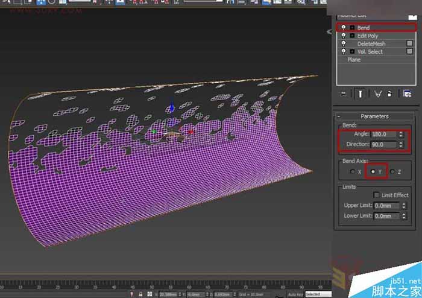Open Configure Modifier Sets icon

[x=407, y=94]
